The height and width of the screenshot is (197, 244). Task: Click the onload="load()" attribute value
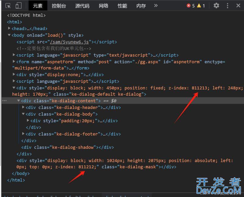[x=55, y=35]
